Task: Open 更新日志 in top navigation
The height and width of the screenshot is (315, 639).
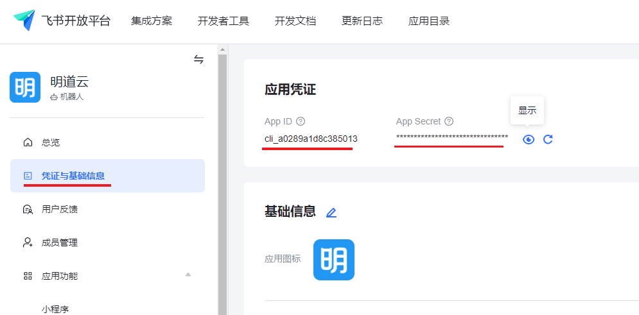Action: click(x=362, y=21)
